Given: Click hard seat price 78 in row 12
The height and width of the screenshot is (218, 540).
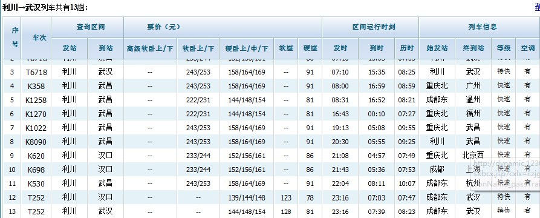Looking at the screenshot, I should coord(310,197).
